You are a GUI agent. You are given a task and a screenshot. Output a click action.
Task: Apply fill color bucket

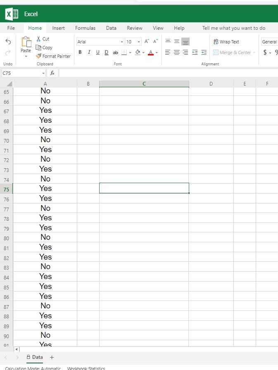pos(138,53)
